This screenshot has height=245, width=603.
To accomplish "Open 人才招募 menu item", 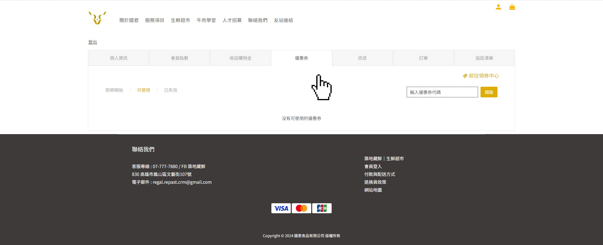I will (232, 20).
